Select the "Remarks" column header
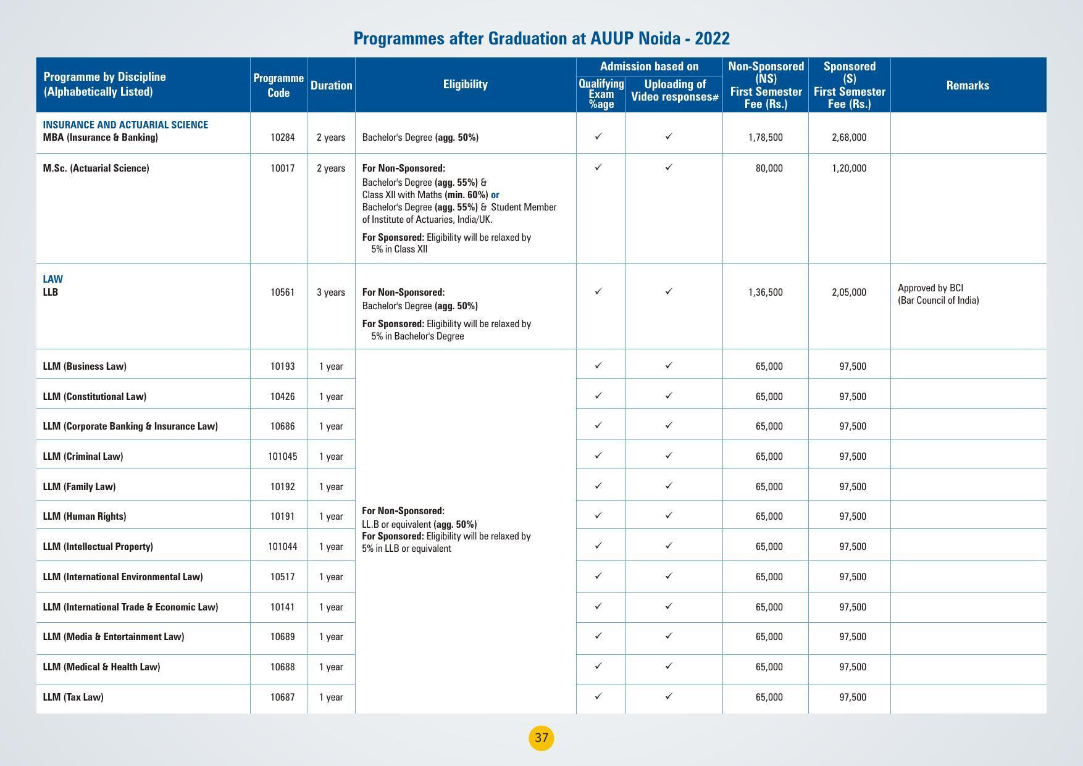The width and height of the screenshot is (1083, 766). tap(968, 85)
